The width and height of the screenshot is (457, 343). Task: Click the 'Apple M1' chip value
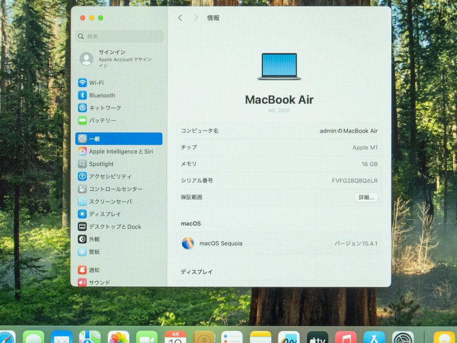tap(365, 148)
